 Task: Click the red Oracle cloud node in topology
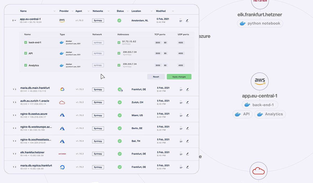pyautogui.click(x=258, y=171)
